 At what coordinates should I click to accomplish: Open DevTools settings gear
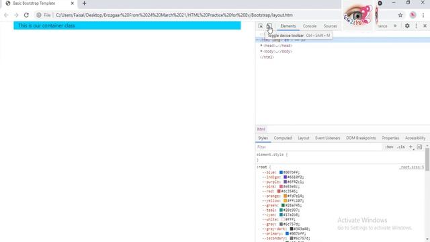coord(407,26)
